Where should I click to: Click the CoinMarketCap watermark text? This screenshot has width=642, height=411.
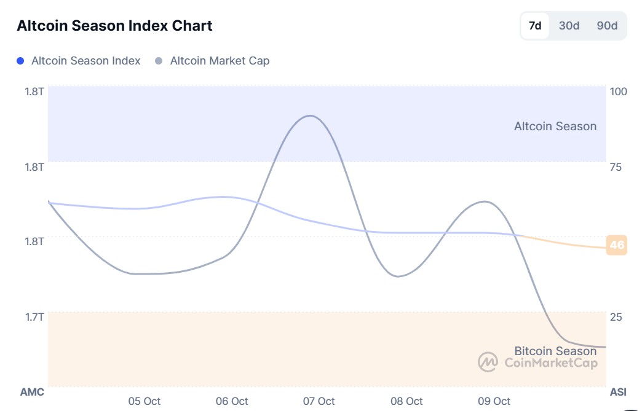point(550,363)
